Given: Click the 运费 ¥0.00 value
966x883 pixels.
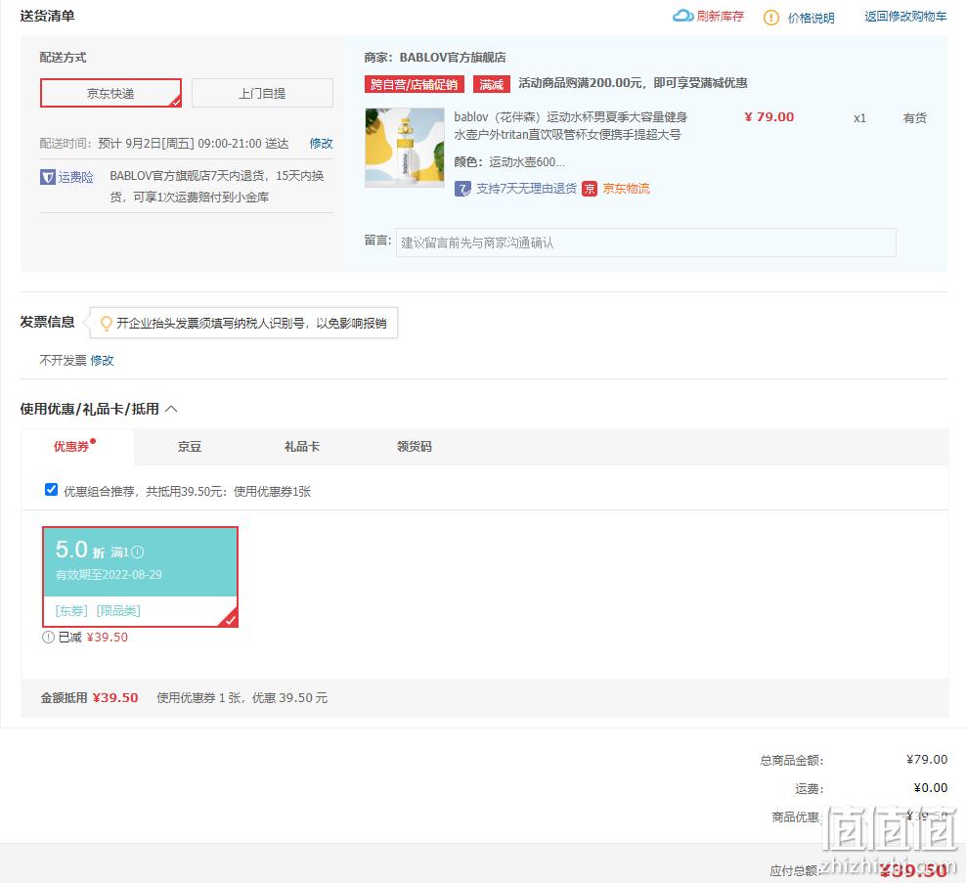Looking at the screenshot, I should coord(930,788).
